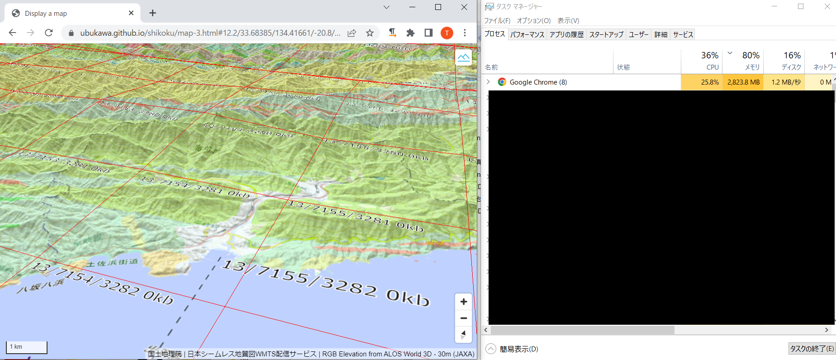
Task: Sort by the ディスク column header
Action: (x=784, y=62)
